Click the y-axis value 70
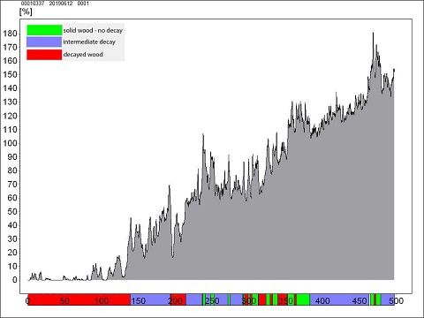 (12, 184)
